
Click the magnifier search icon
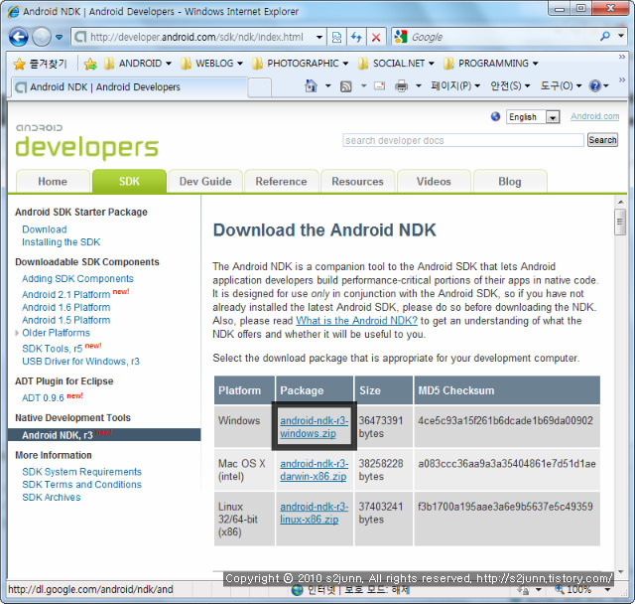click(x=605, y=37)
